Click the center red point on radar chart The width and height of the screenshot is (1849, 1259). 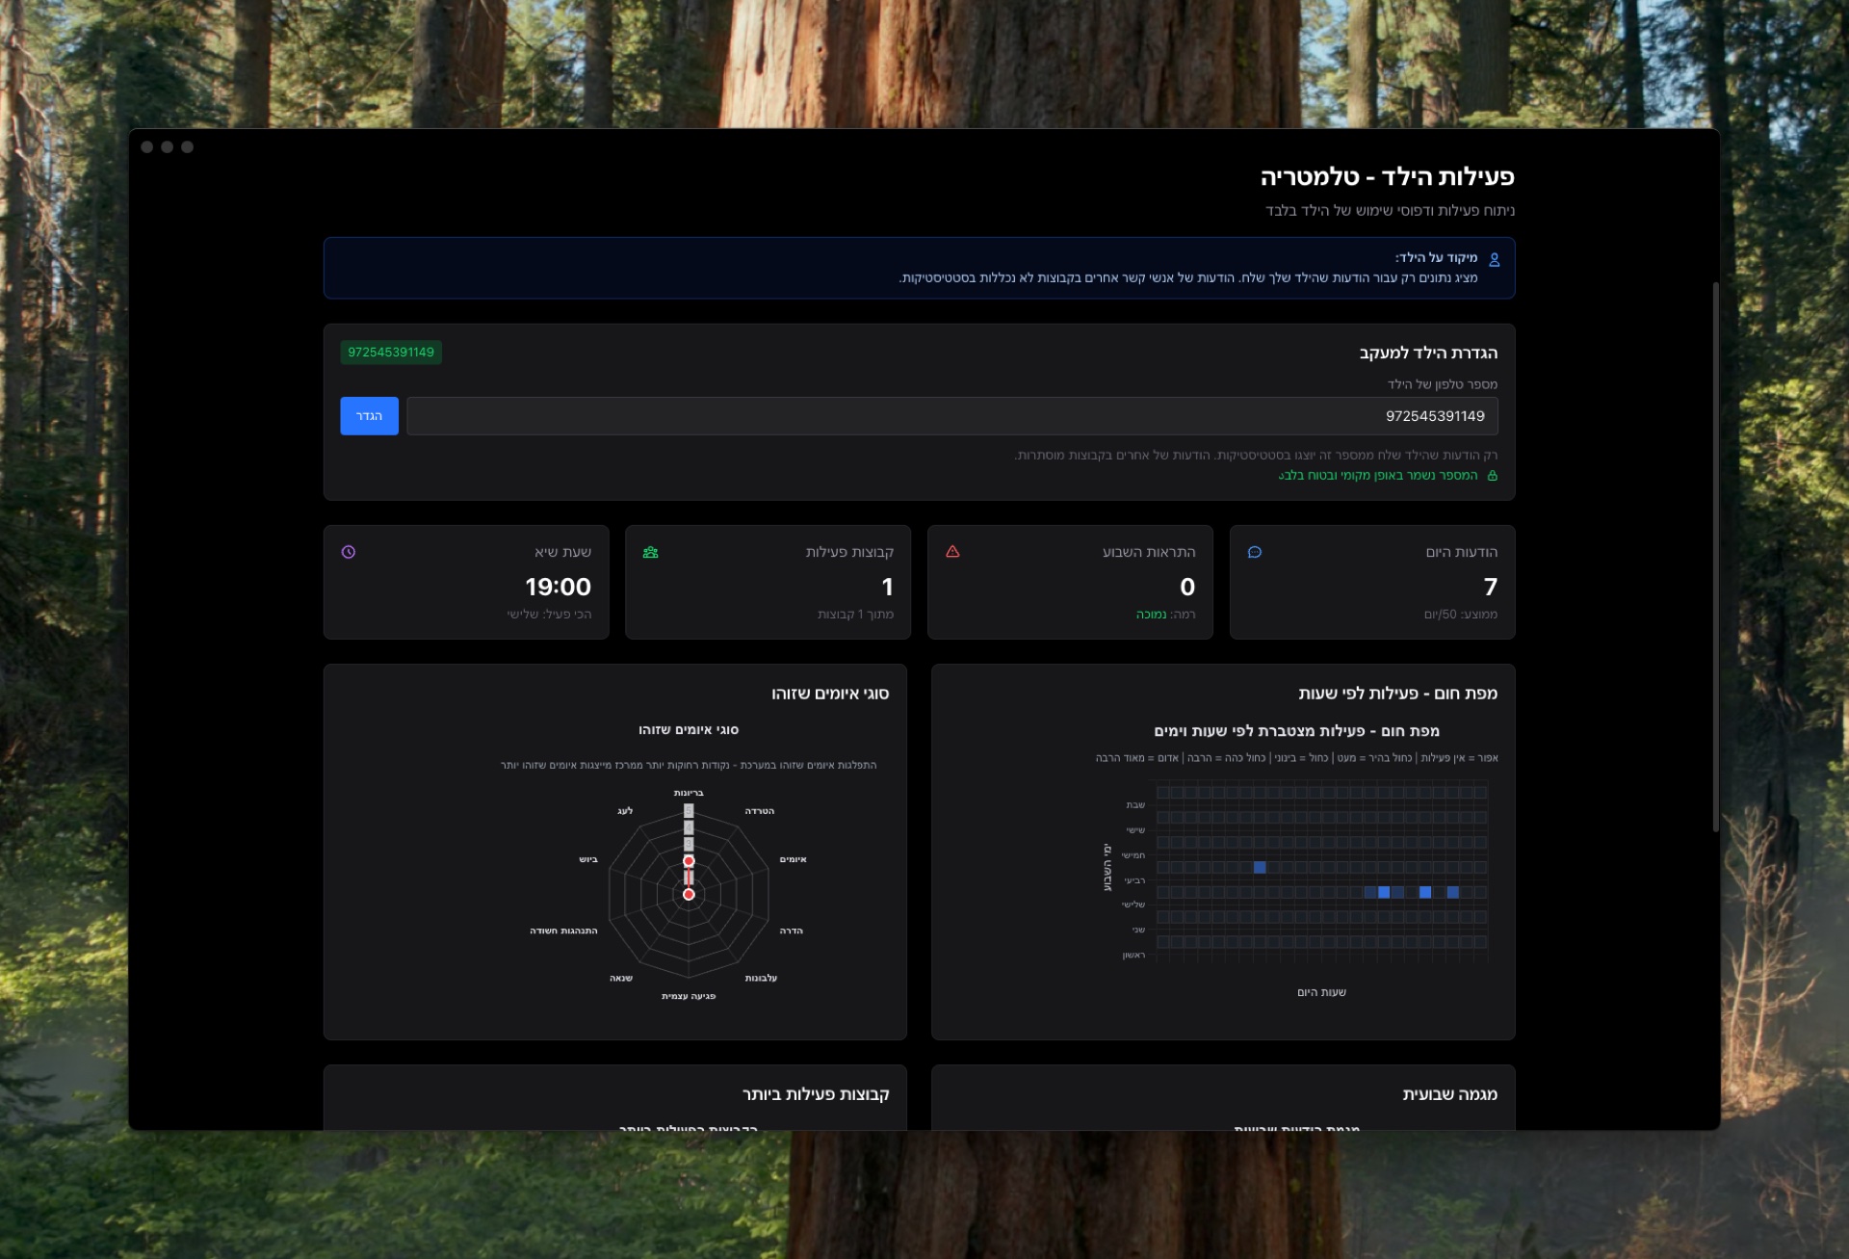[x=689, y=895]
